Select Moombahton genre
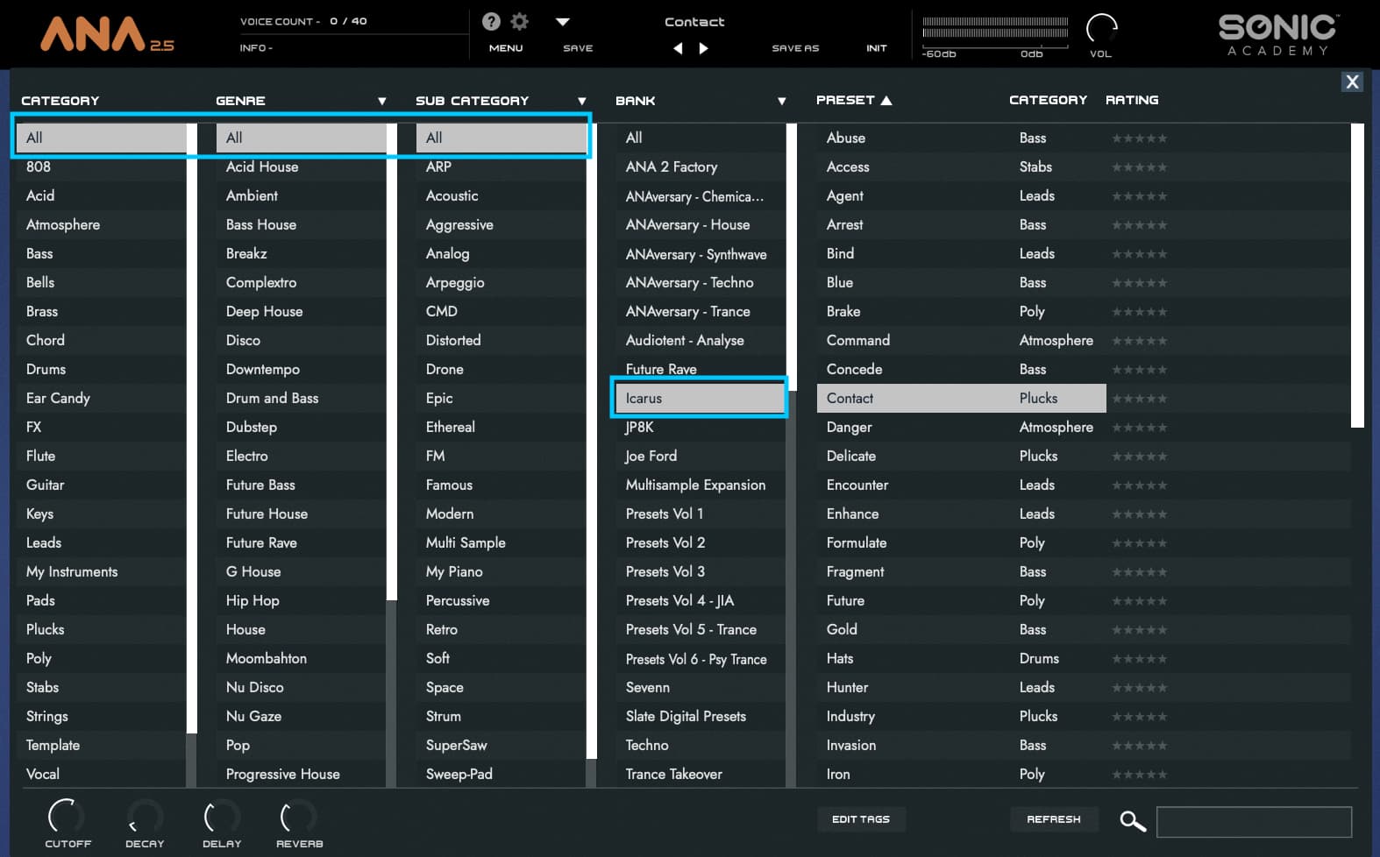The width and height of the screenshot is (1380, 857). (x=301, y=658)
